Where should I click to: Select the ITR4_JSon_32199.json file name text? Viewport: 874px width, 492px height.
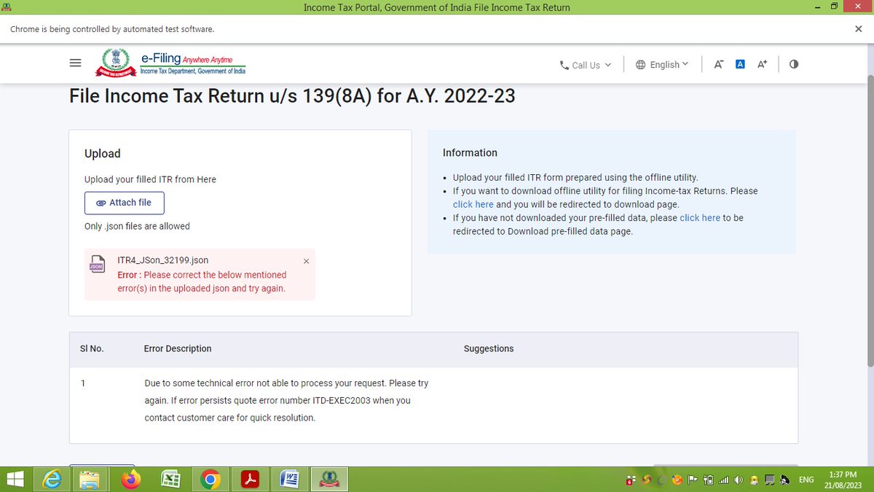pos(162,260)
